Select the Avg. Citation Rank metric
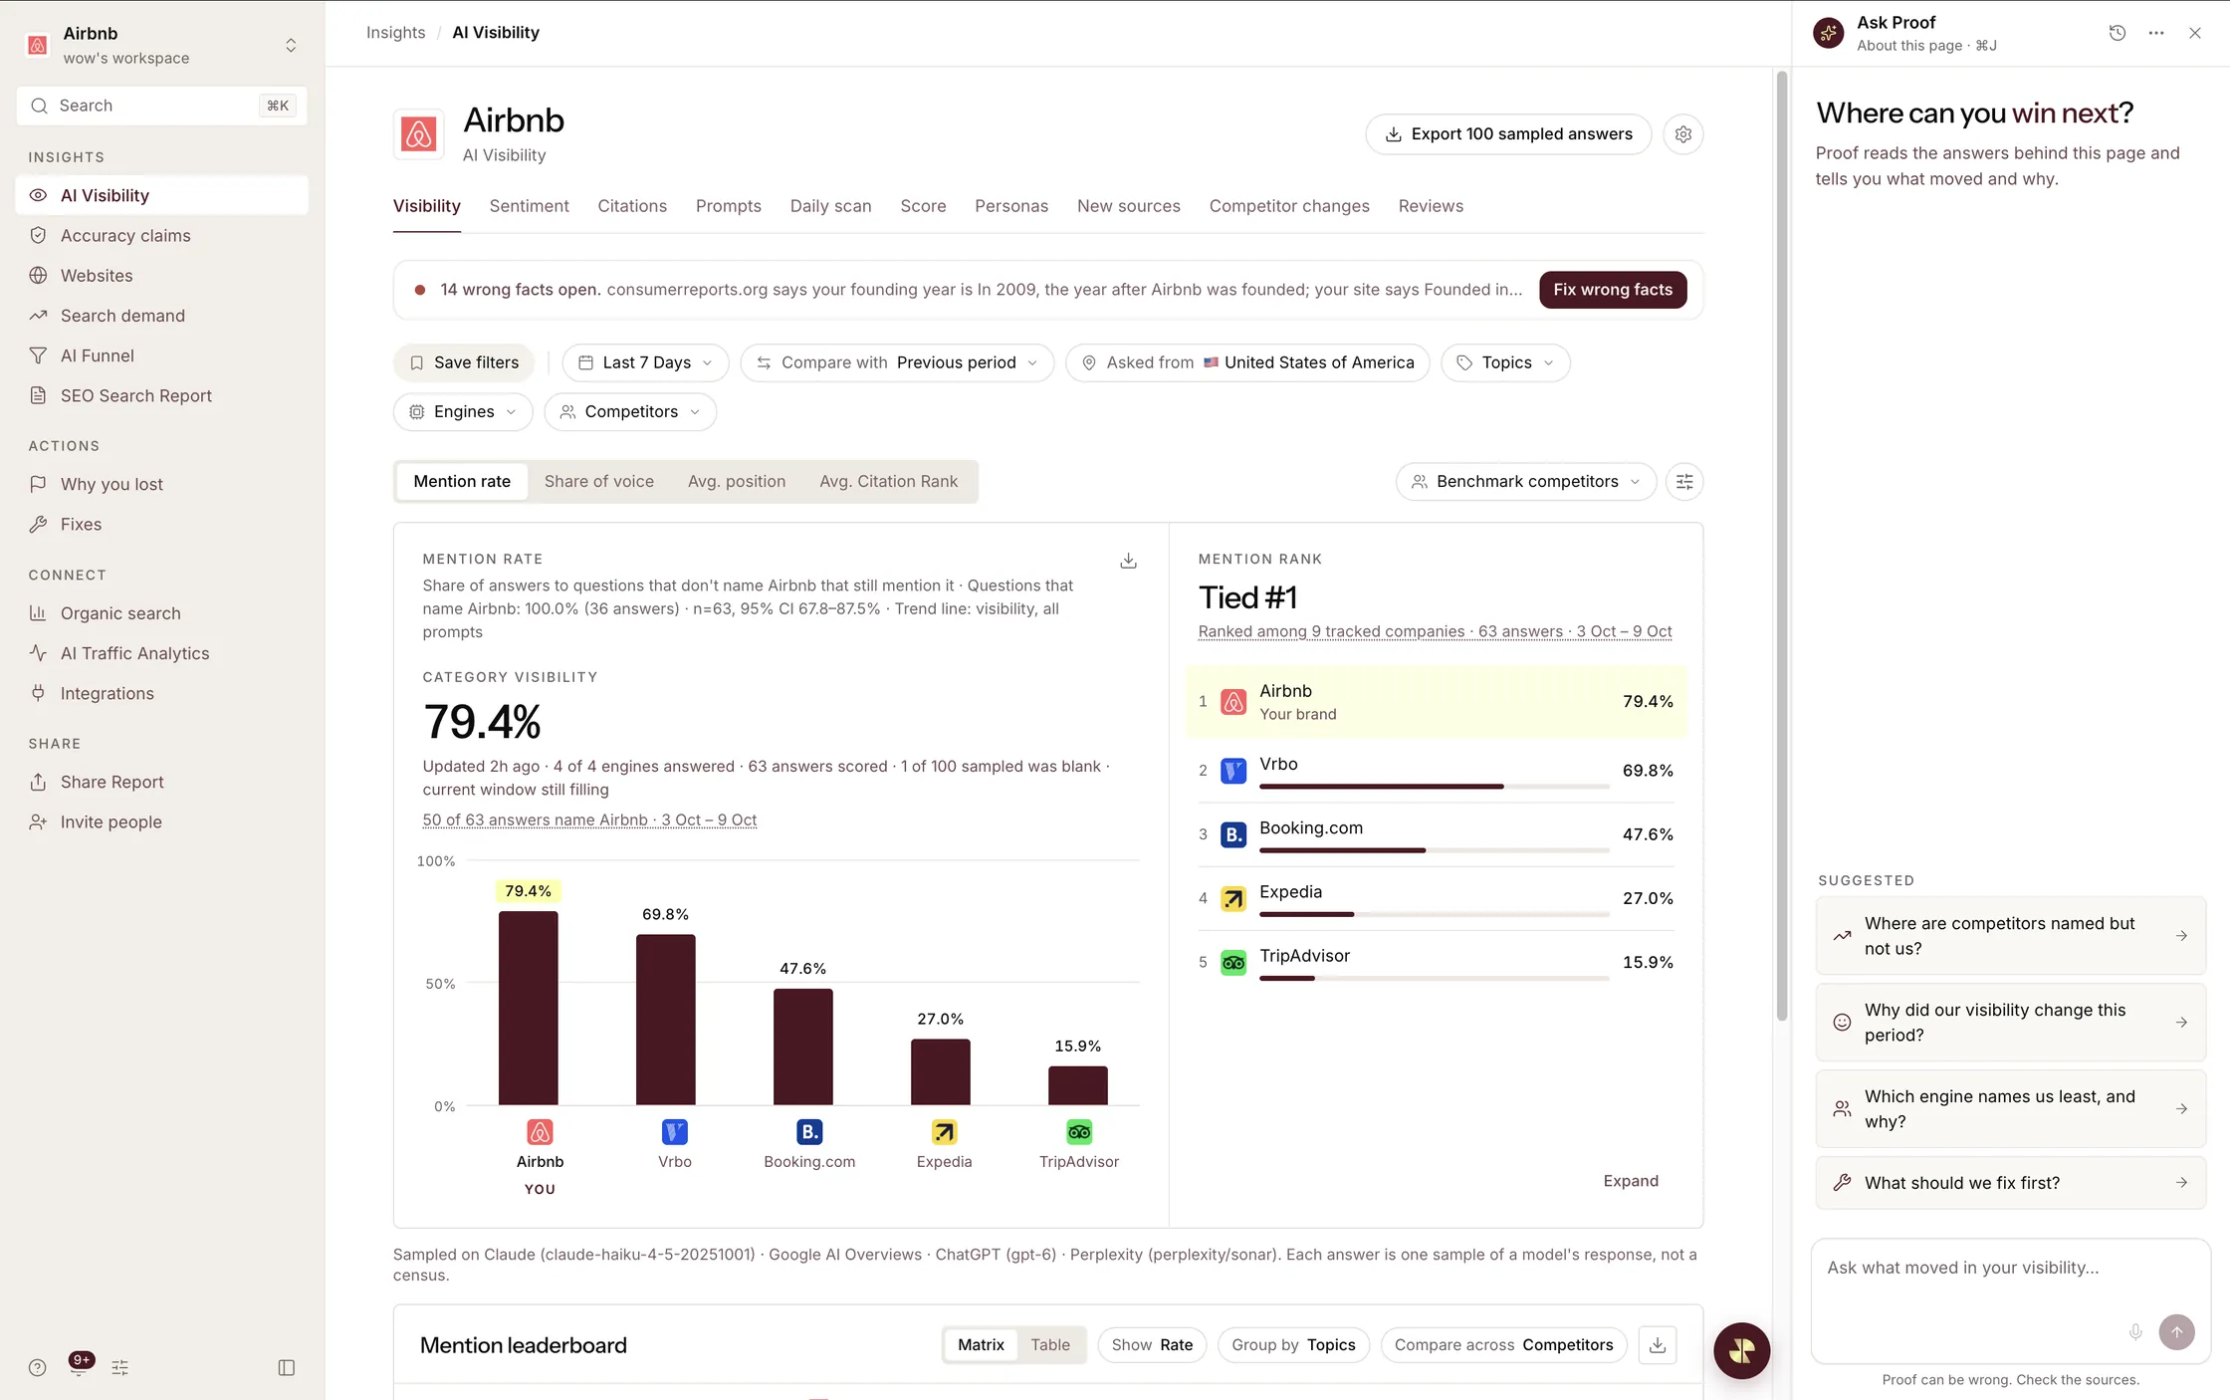The image size is (2230, 1400). click(x=888, y=481)
